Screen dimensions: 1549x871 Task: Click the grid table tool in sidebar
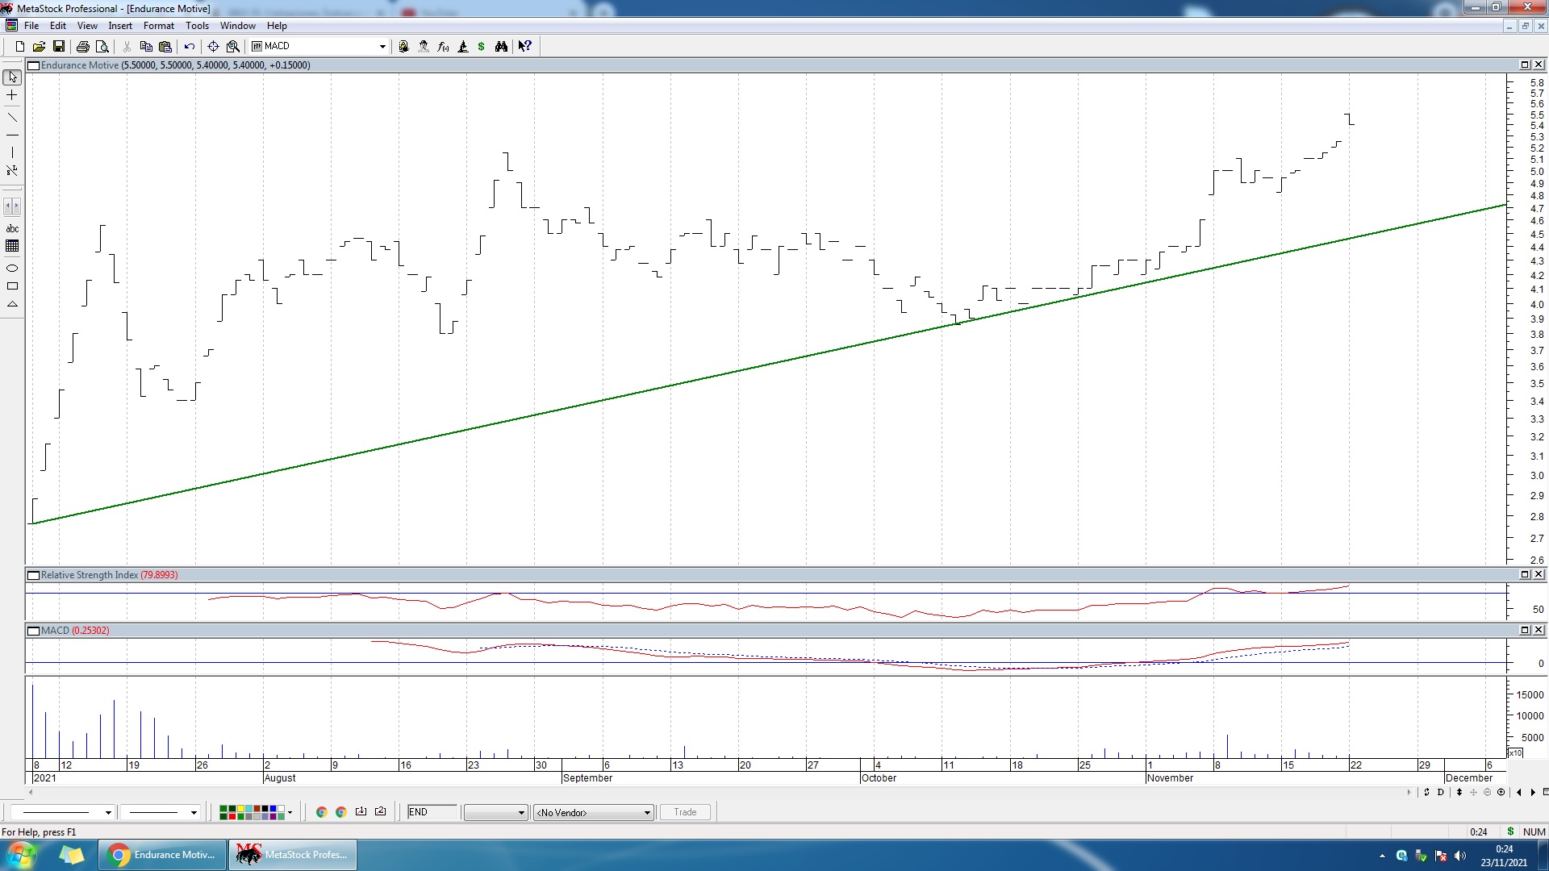[x=12, y=246]
